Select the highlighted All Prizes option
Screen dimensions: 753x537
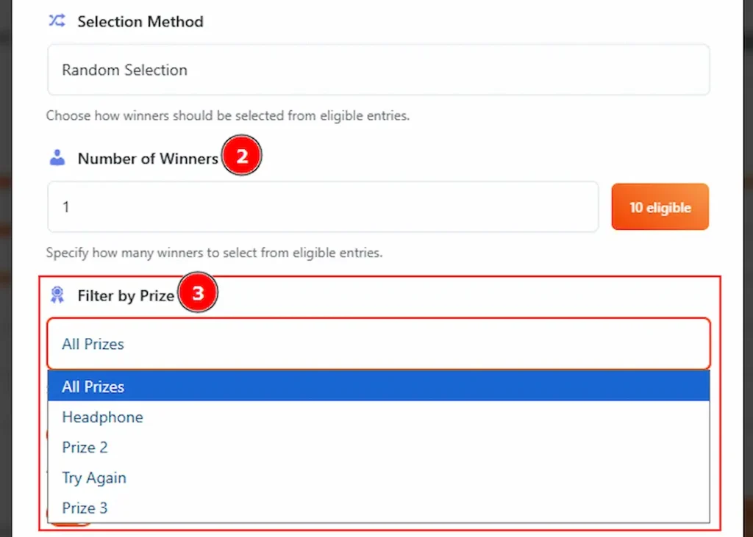378,386
